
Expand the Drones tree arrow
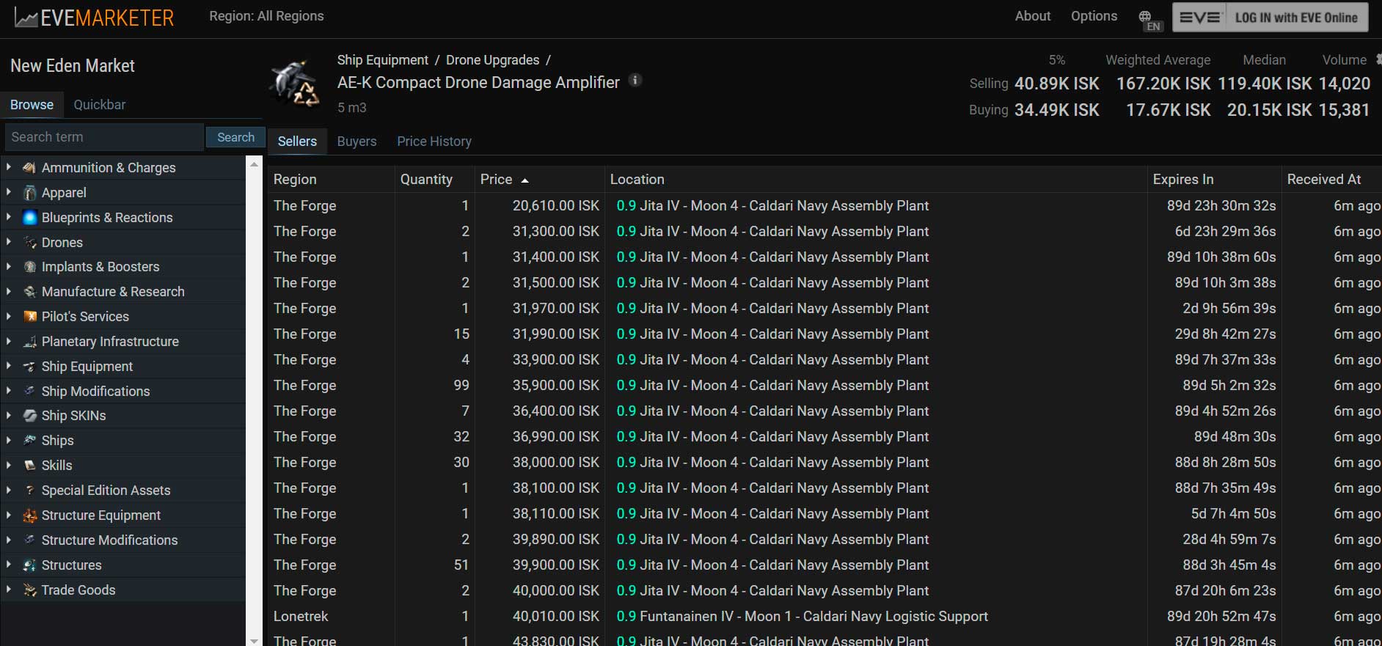[9, 242]
